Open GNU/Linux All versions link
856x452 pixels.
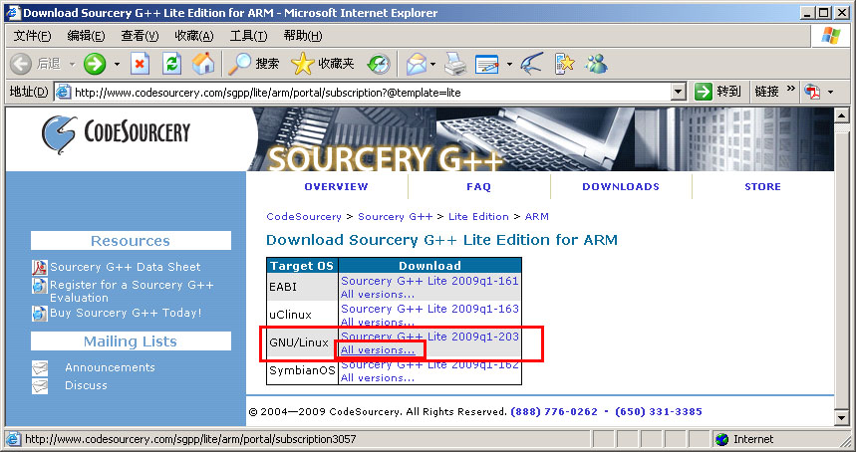click(378, 350)
